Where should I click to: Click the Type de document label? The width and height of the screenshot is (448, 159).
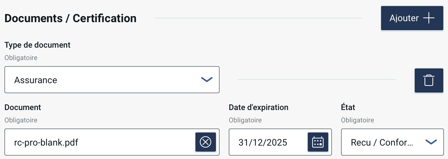(37, 45)
